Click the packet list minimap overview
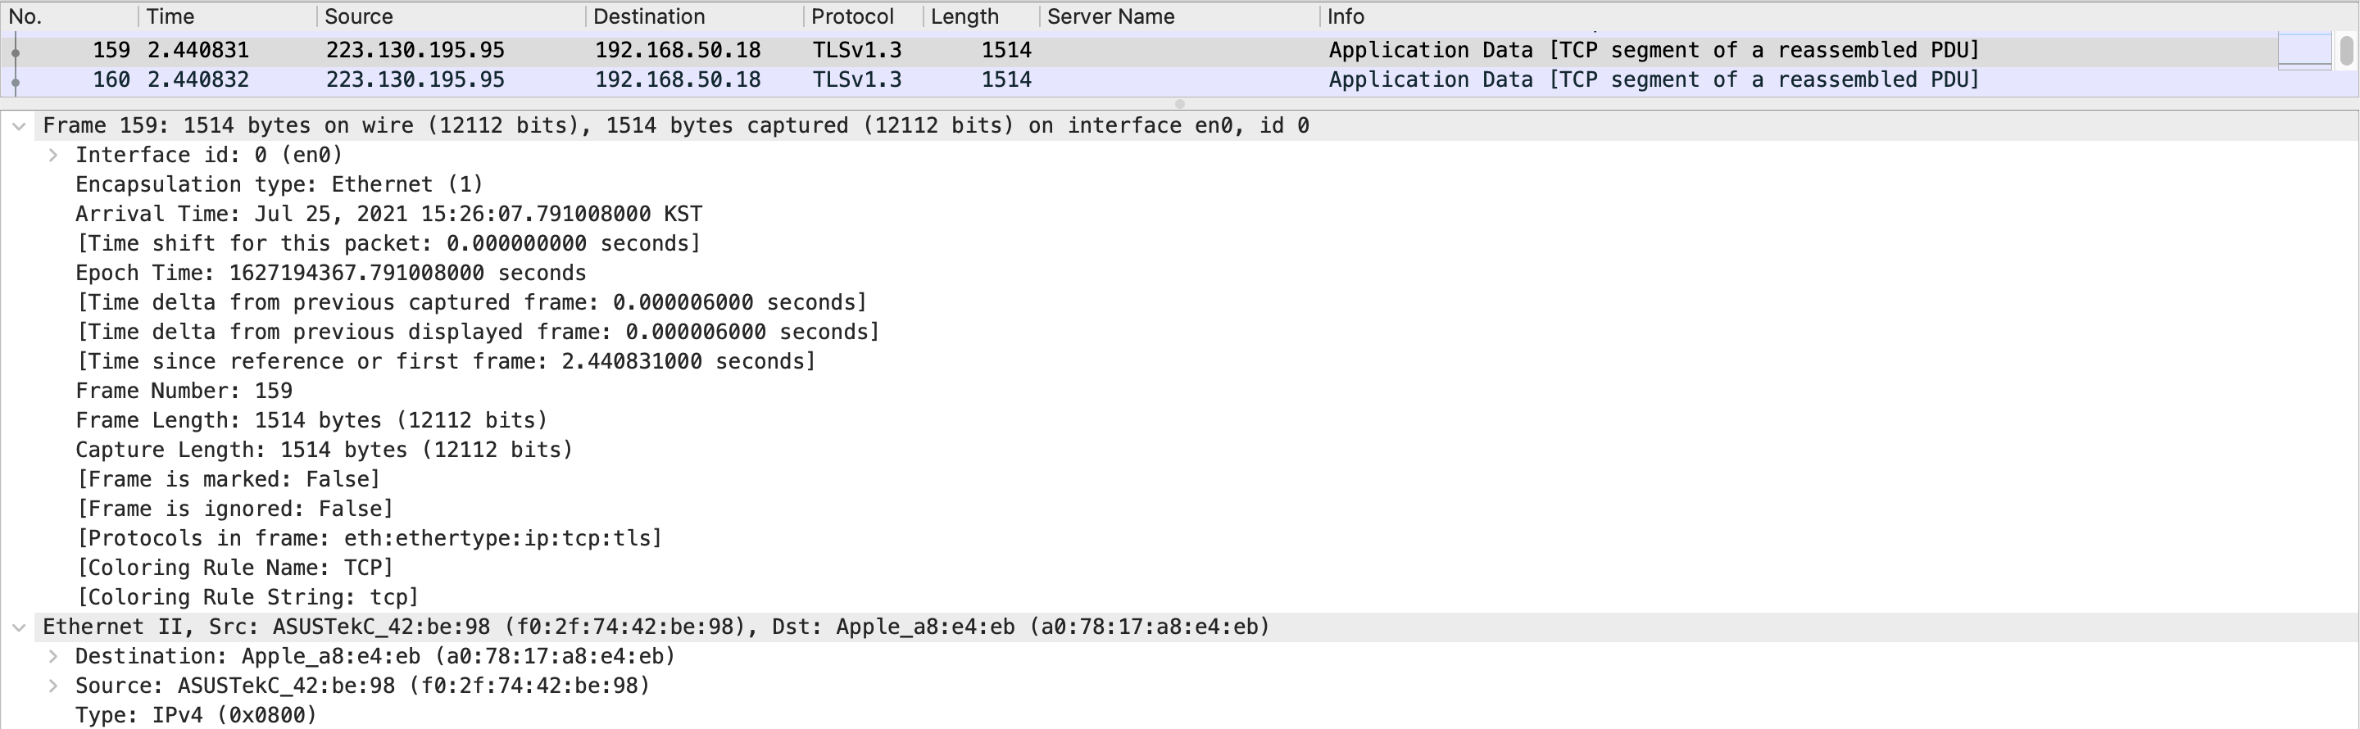The image size is (2360, 729). [2304, 50]
